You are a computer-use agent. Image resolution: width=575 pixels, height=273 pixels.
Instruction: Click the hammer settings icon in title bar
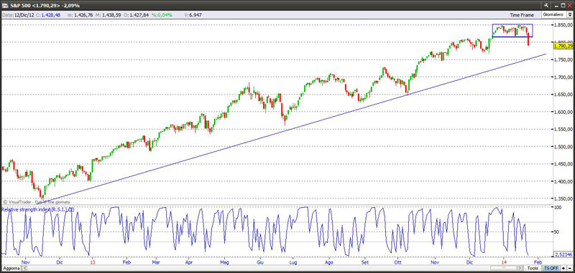[546, 5]
